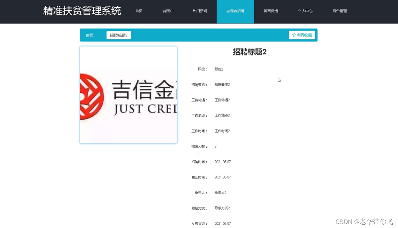This screenshot has height=228, width=398.
Task: Open 后台管理 in the navigation bar
Action: click(x=339, y=11)
